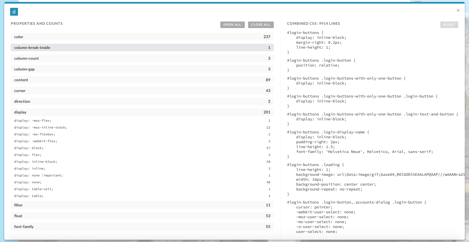The image size is (469, 242).
Task: Select 'display: none !important;' declaration
Action: (39, 175)
